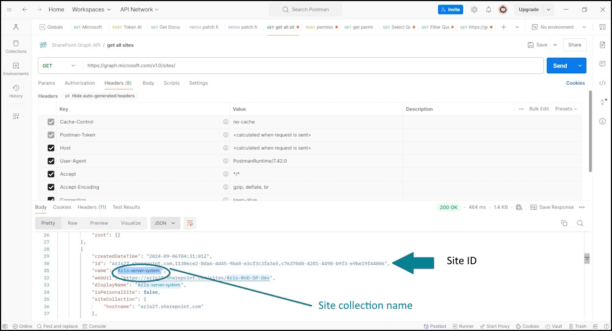Open the Cookies link beside request tabs
Screen dimensions: 612x331
click(x=575, y=83)
